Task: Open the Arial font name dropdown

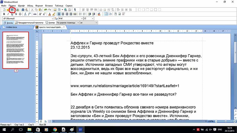Action: (82, 19)
